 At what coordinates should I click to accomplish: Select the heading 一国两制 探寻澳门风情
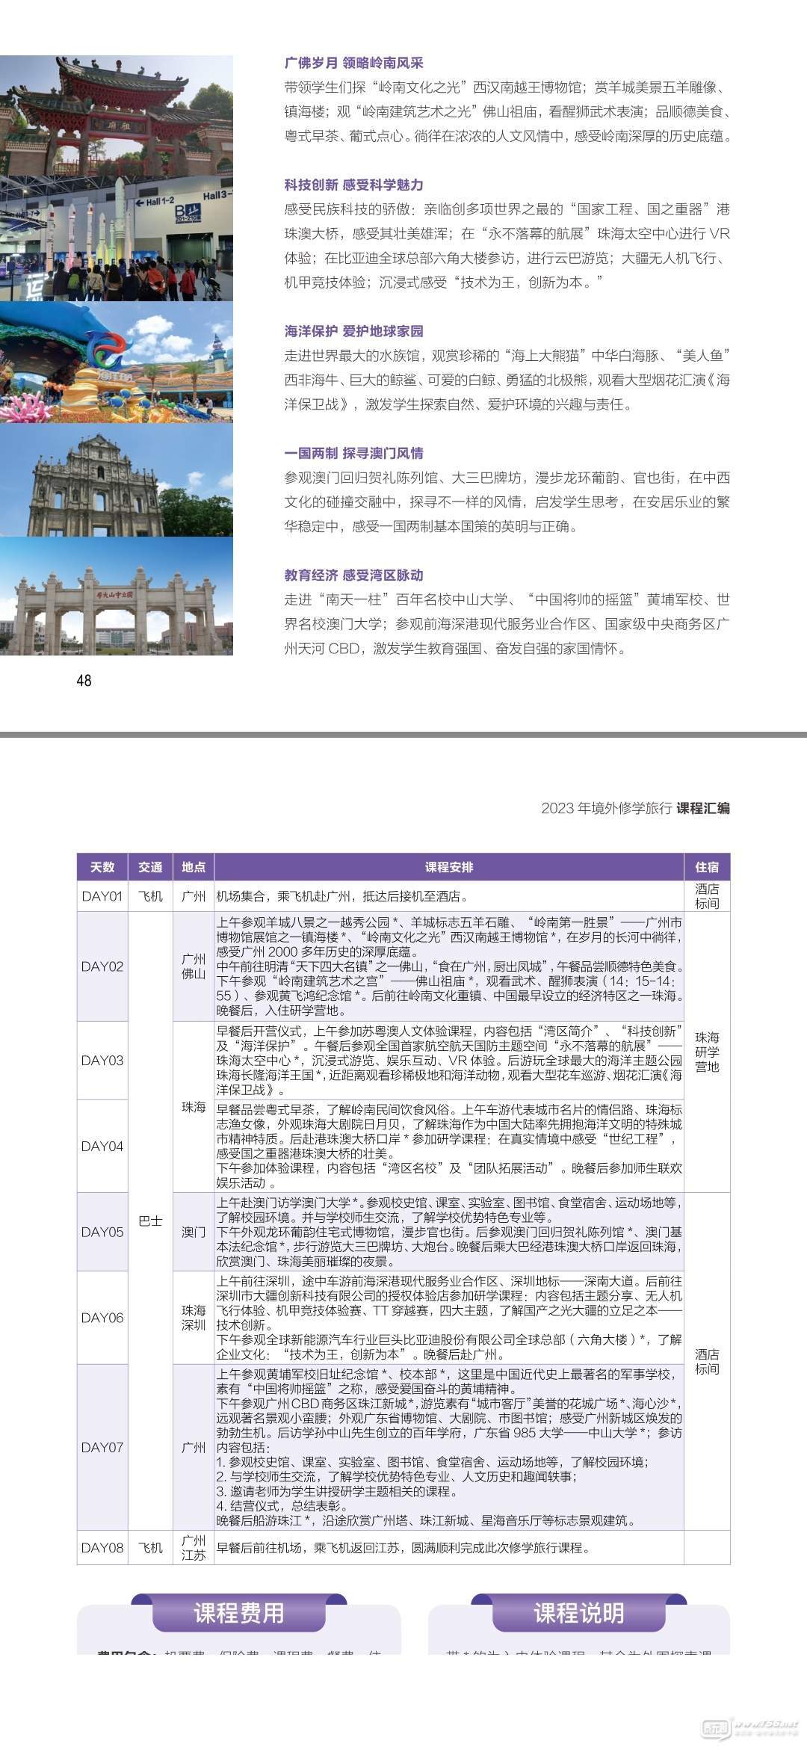pyautogui.click(x=354, y=453)
